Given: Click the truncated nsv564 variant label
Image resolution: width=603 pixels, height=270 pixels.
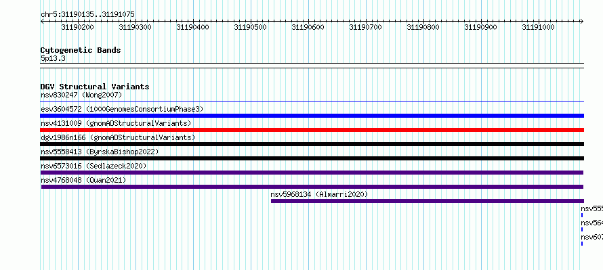Looking at the screenshot, I should click(x=592, y=223).
